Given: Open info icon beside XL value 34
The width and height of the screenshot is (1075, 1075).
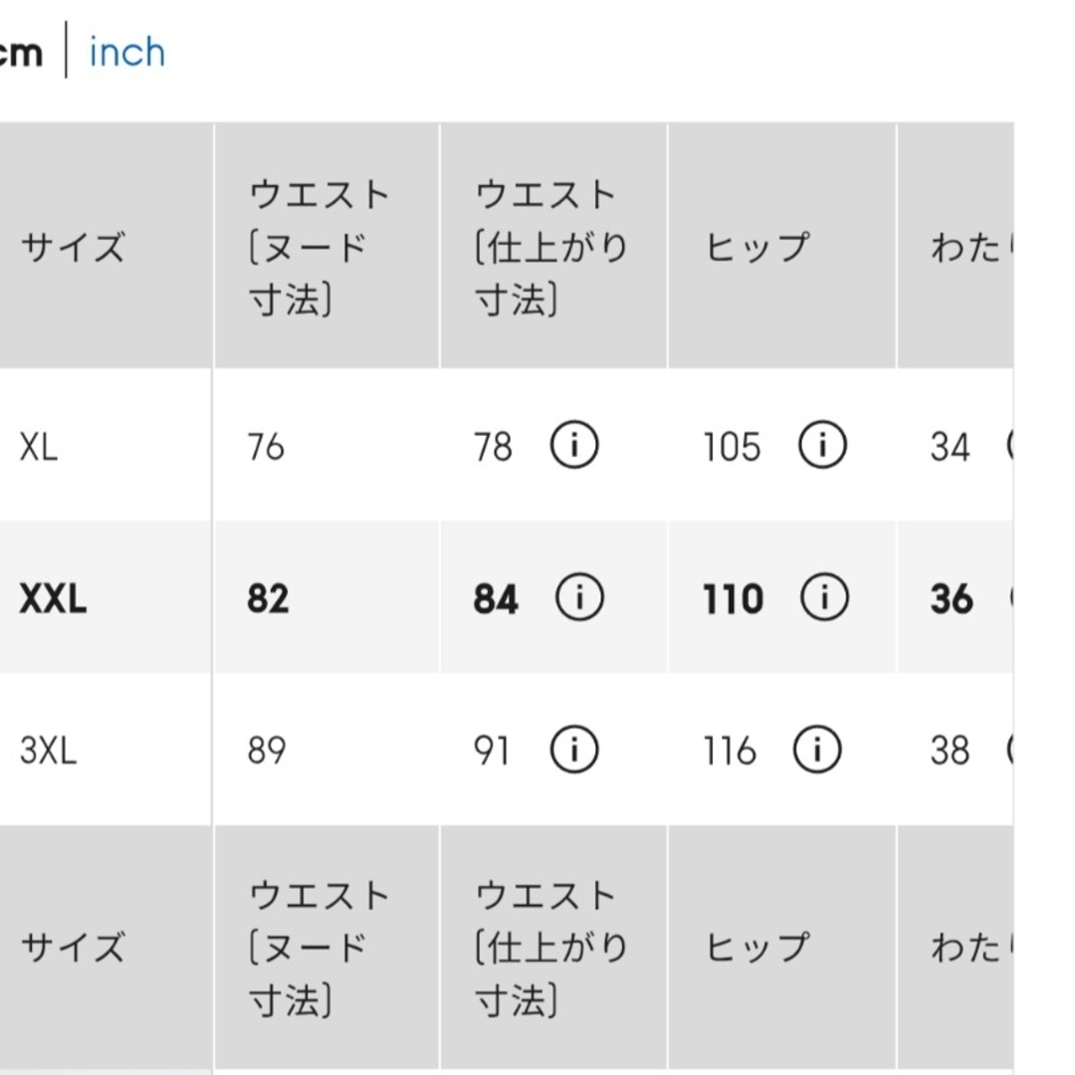Looking at the screenshot, I should 1009,444.
